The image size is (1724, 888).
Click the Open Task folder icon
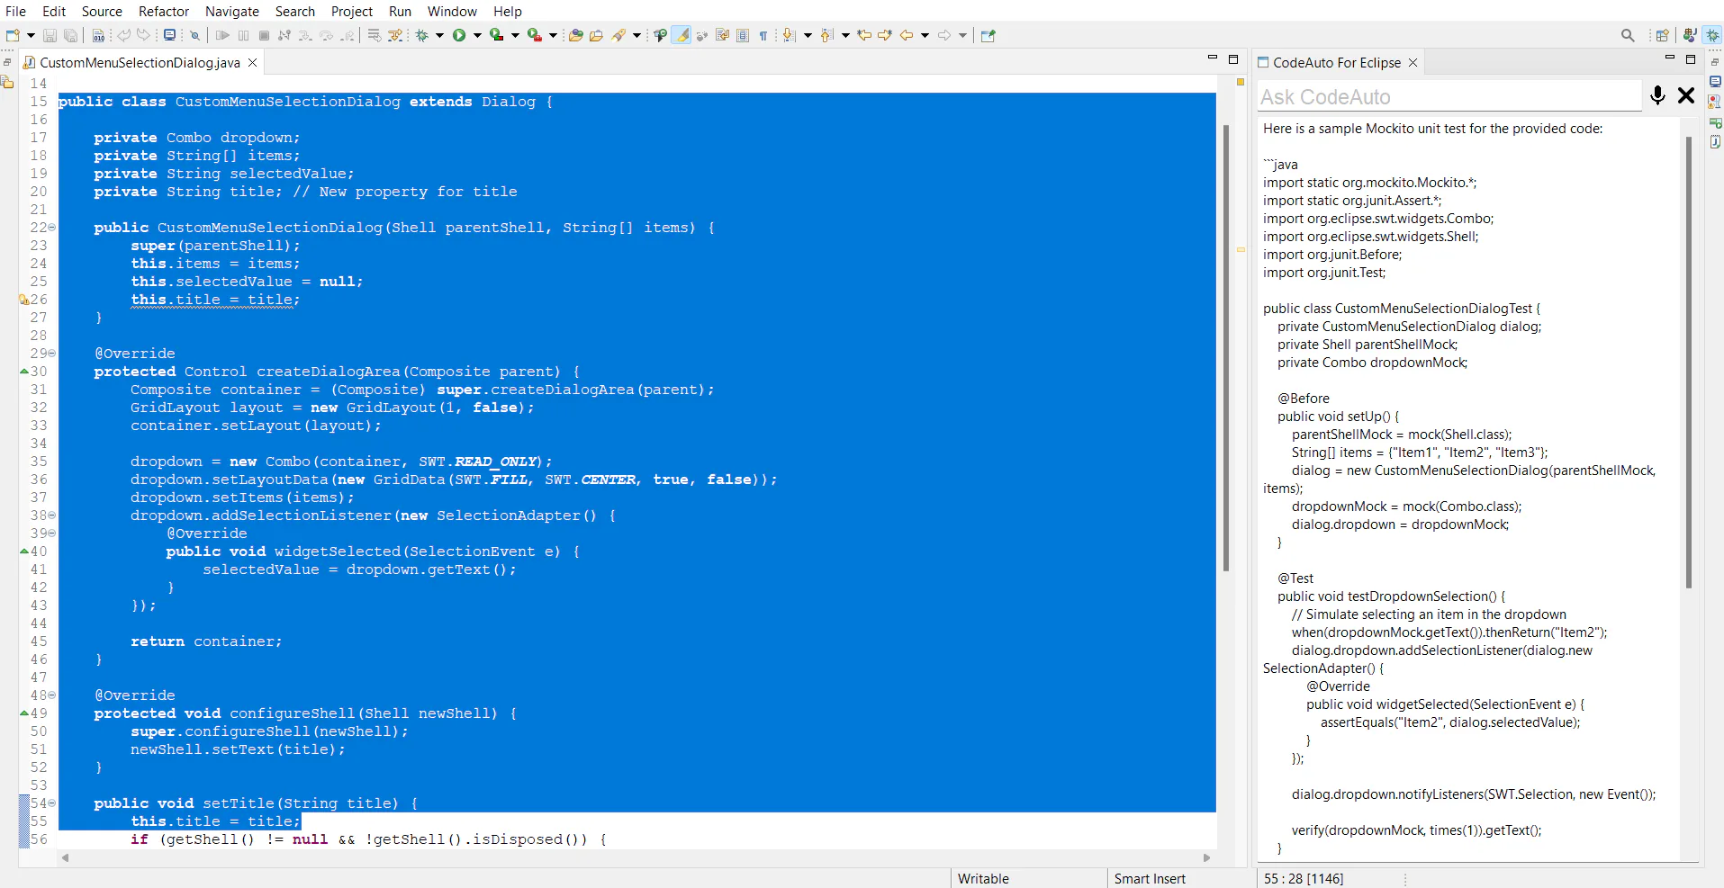coord(596,35)
